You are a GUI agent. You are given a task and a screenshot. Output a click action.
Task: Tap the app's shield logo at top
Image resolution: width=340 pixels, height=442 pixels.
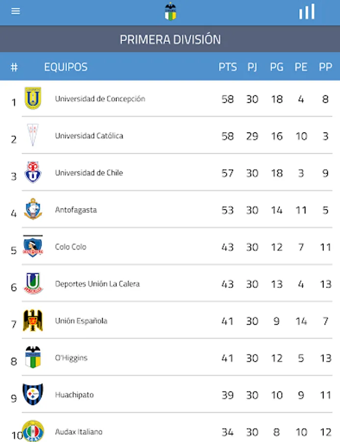[170, 11]
